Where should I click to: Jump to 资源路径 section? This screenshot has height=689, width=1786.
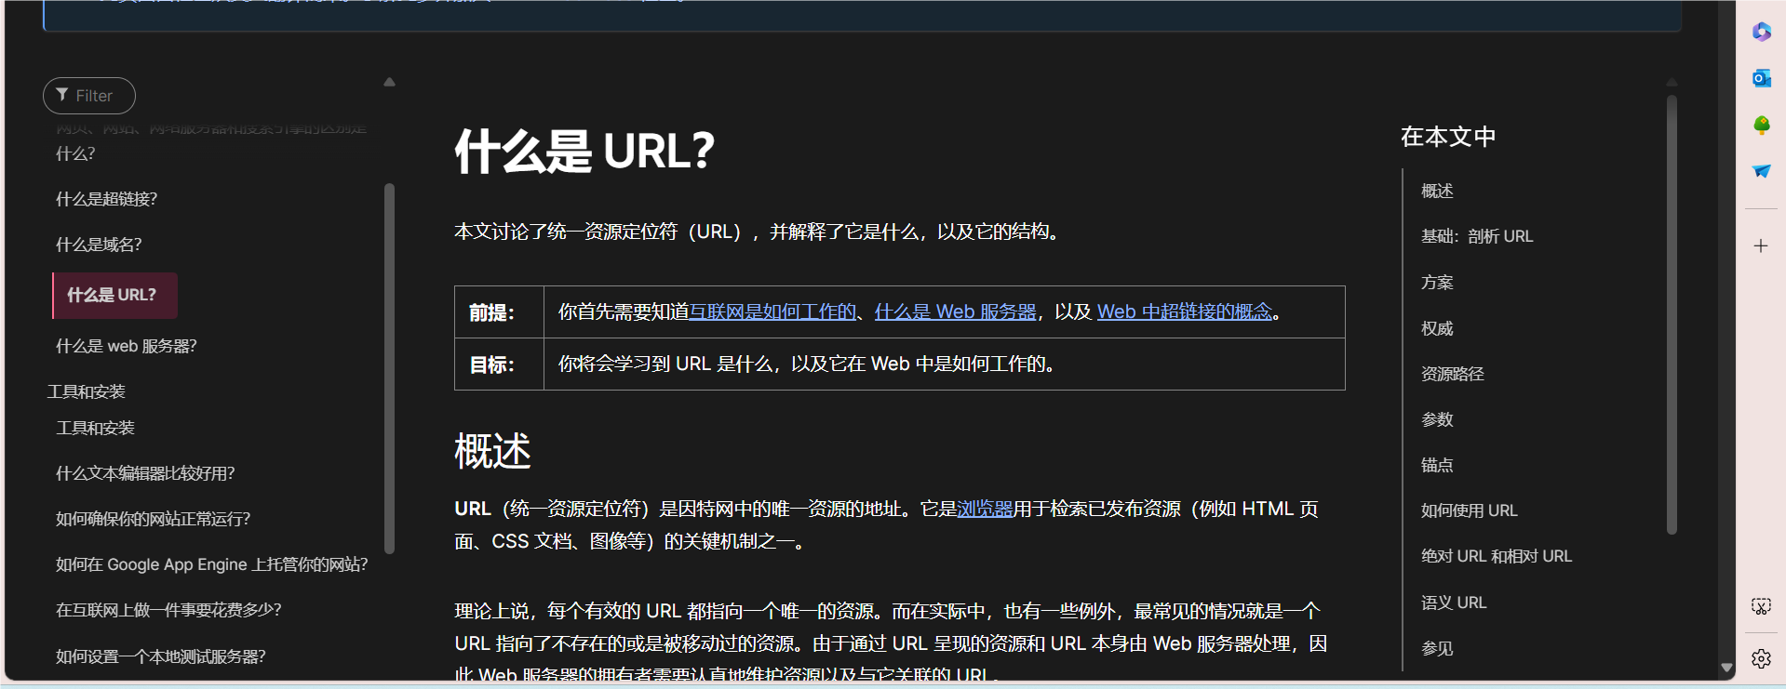[x=1453, y=374]
